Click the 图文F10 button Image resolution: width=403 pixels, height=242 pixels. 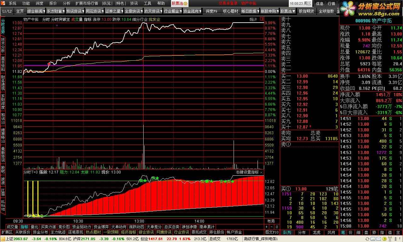tap(272, 232)
